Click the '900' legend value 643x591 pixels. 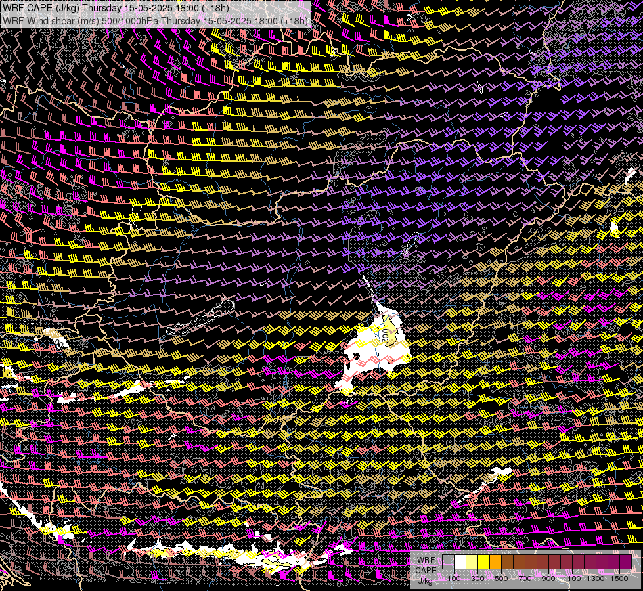click(x=548, y=579)
